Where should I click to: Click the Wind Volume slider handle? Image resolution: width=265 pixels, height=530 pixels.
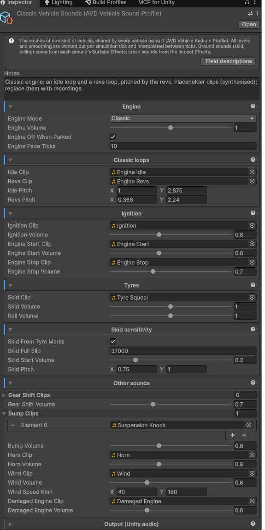coord(147,483)
